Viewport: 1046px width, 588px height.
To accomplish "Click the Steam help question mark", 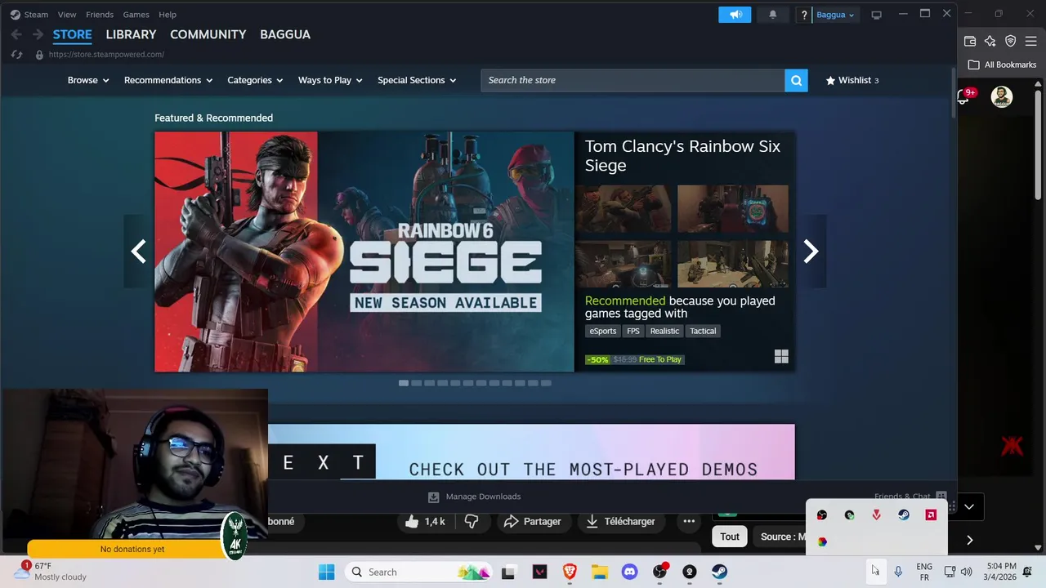I will coord(804,15).
